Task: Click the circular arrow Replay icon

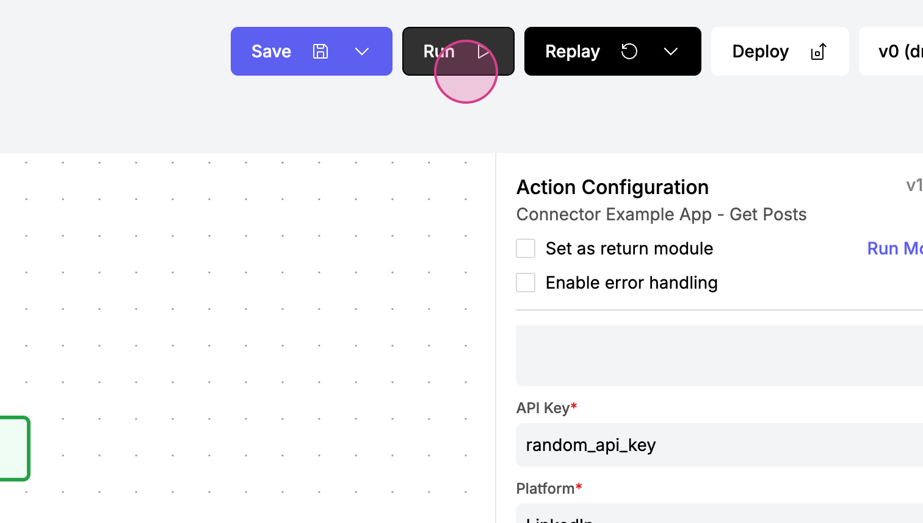Action: pos(629,51)
